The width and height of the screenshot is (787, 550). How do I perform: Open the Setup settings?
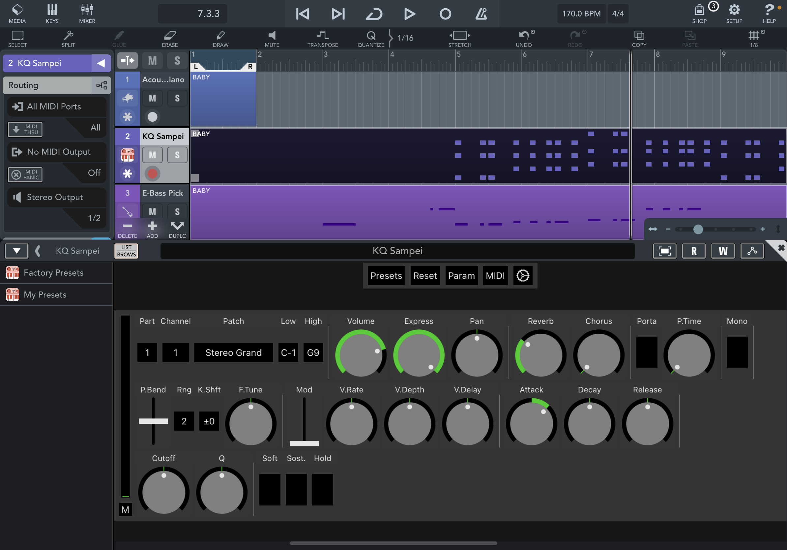[x=734, y=14]
